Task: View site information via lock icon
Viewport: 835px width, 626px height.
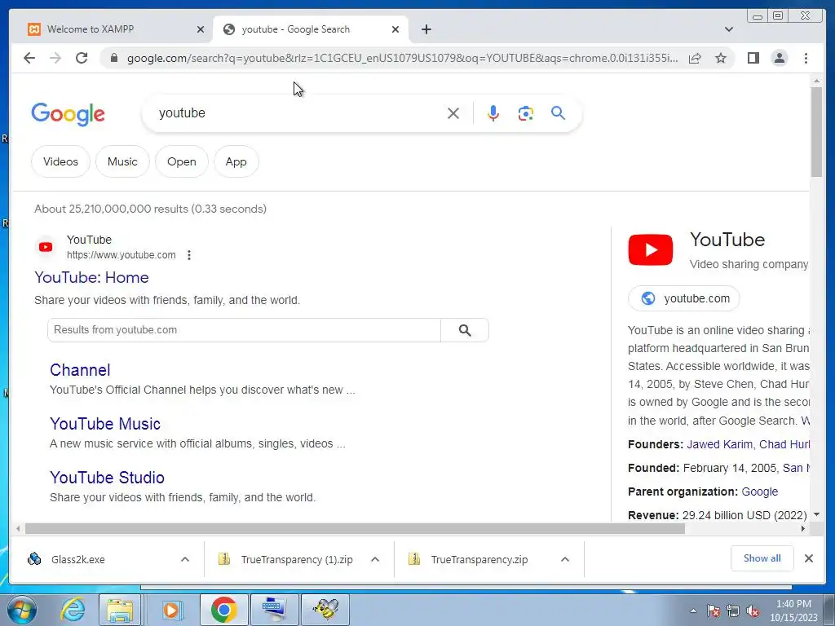Action: (113, 58)
